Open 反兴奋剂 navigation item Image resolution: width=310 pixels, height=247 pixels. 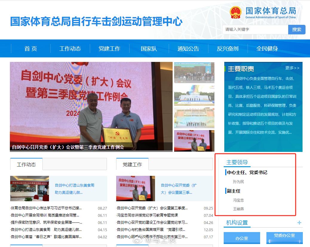(x=228, y=48)
